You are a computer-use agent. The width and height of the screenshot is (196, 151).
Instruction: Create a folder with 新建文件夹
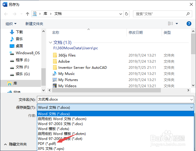pyautogui.click(x=34, y=24)
